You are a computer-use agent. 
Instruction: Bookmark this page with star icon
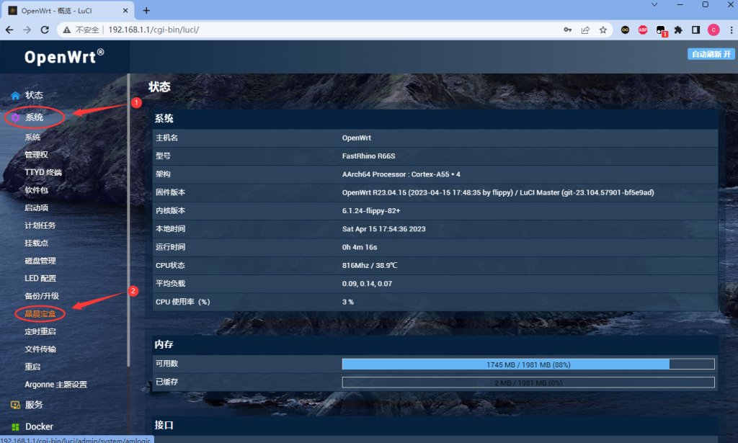pyautogui.click(x=603, y=30)
